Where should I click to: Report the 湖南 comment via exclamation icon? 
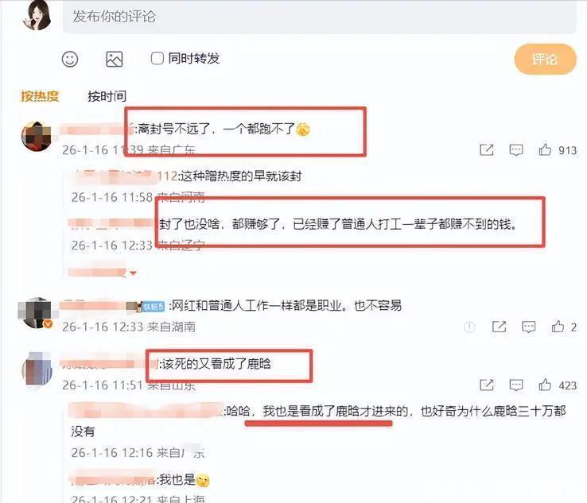(469, 327)
